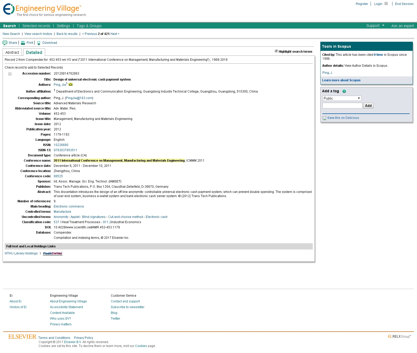Open About Ei footer link
Image resolution: width=417 pixels, height=353 pixels.
[15, 301]
